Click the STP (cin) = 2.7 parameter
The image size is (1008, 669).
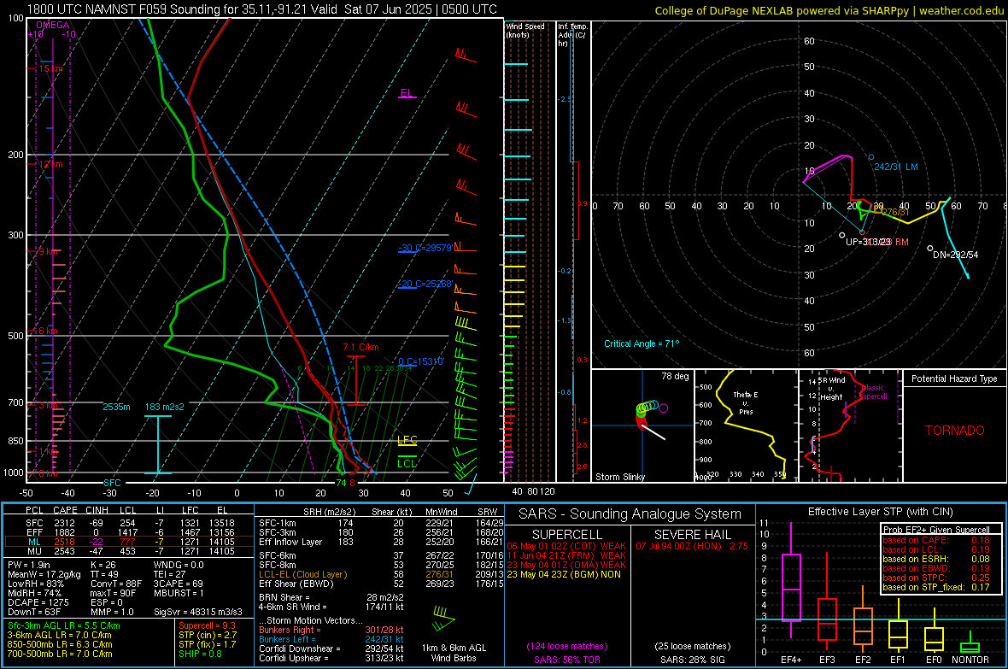[208, 635]
